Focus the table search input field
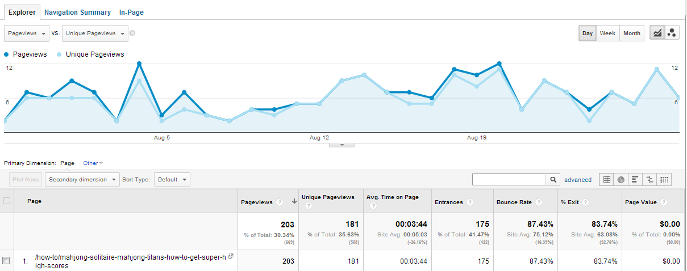The height and width of the screenshot is (271, 687). coord(509,179)
